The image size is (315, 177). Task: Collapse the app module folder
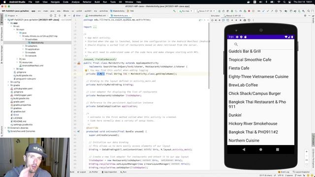[x=9, y=23]
